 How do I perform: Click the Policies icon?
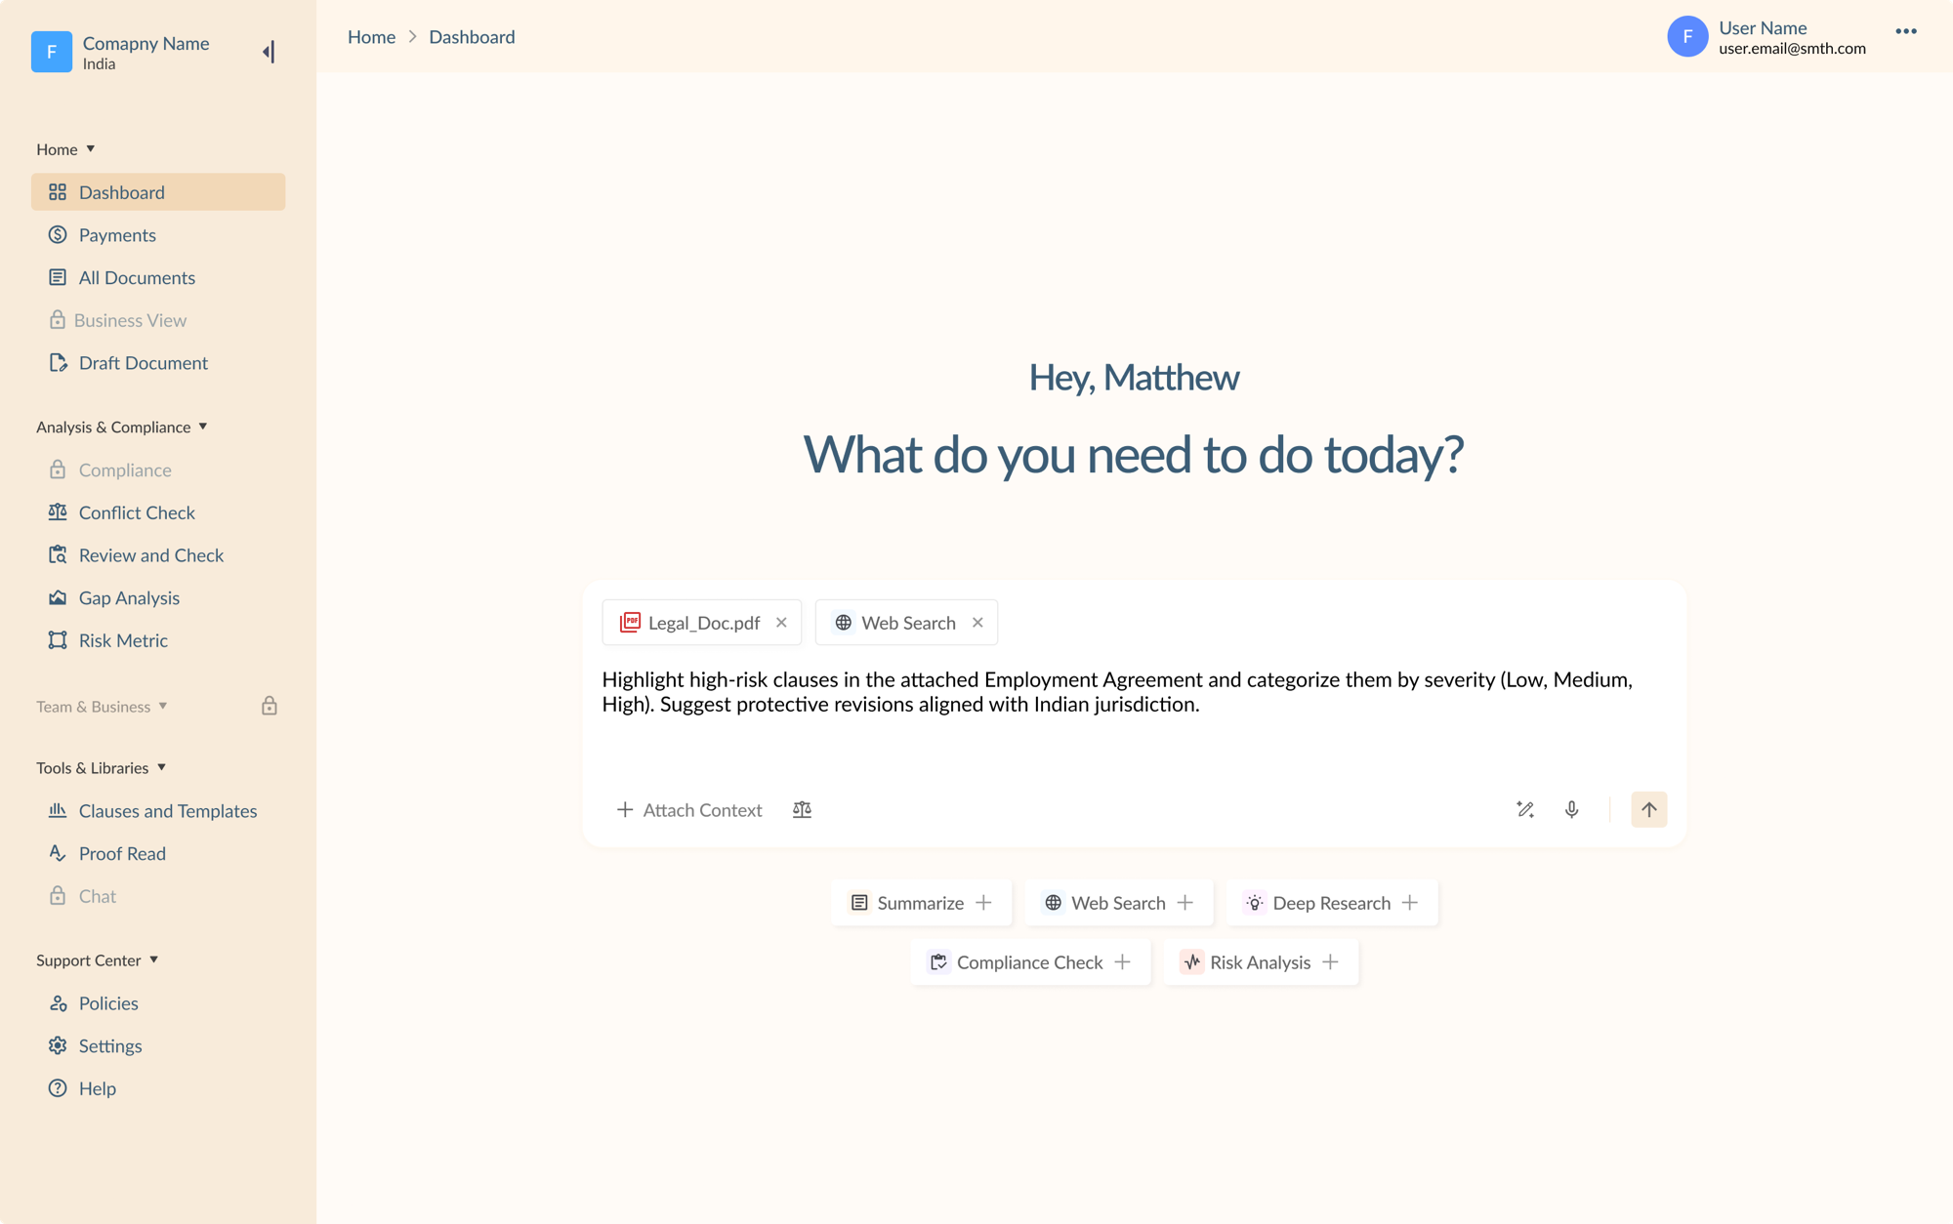[x=58, y=1003]
